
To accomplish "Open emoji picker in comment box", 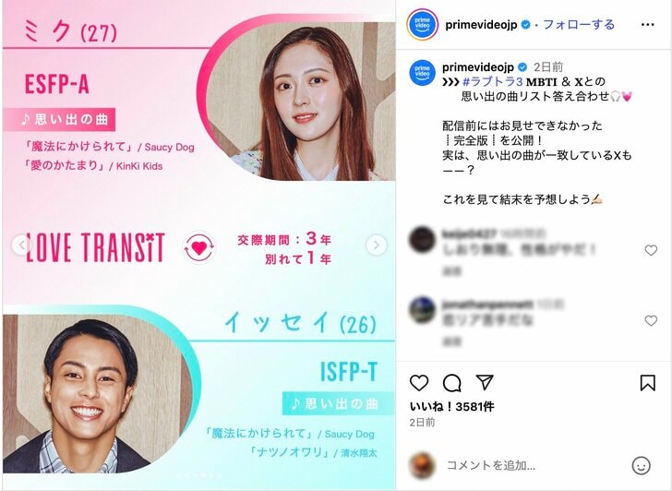I will tap(642, 465).
